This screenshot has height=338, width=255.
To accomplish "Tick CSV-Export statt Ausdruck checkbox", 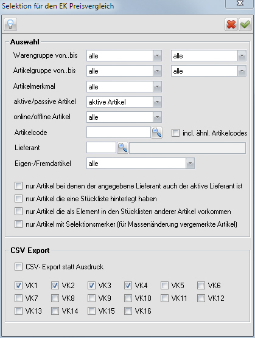I will (18, 267).
